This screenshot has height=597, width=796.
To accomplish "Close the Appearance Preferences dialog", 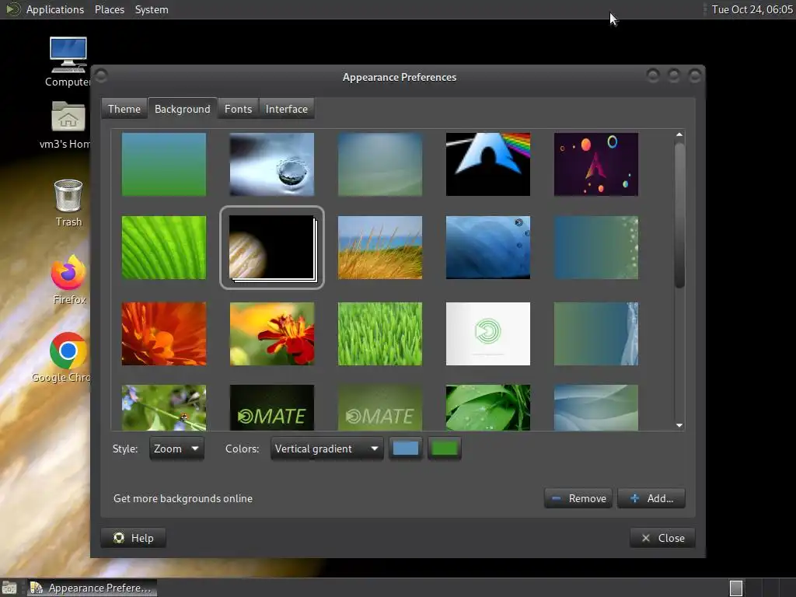I will pyautogui.click(x=662, y=538).
